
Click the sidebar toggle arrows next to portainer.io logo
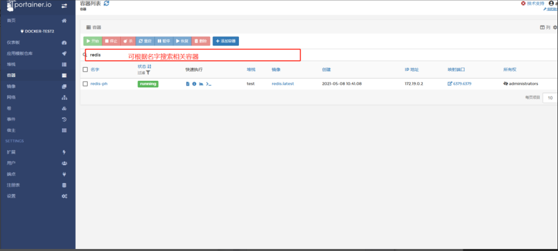click(64, 6)
